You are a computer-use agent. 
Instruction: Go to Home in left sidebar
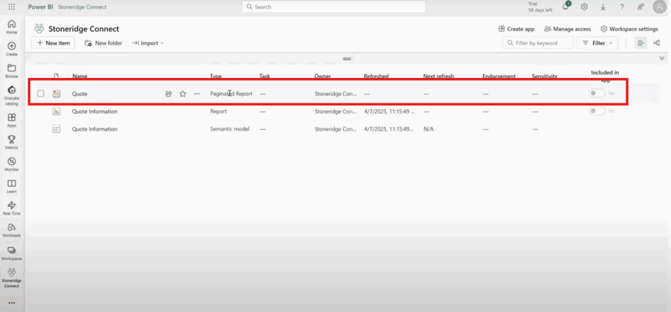tap(12, 27)
